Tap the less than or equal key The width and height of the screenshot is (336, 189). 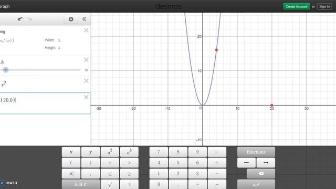point(110,174)
